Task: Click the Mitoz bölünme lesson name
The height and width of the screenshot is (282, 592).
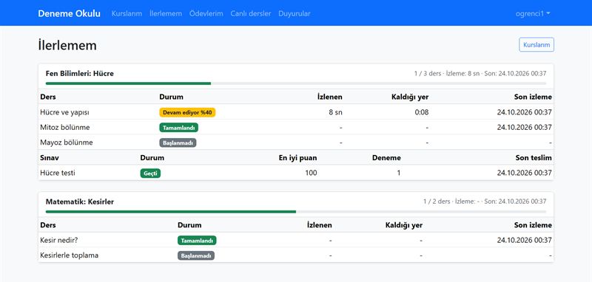Action: (x=65, y=127)
